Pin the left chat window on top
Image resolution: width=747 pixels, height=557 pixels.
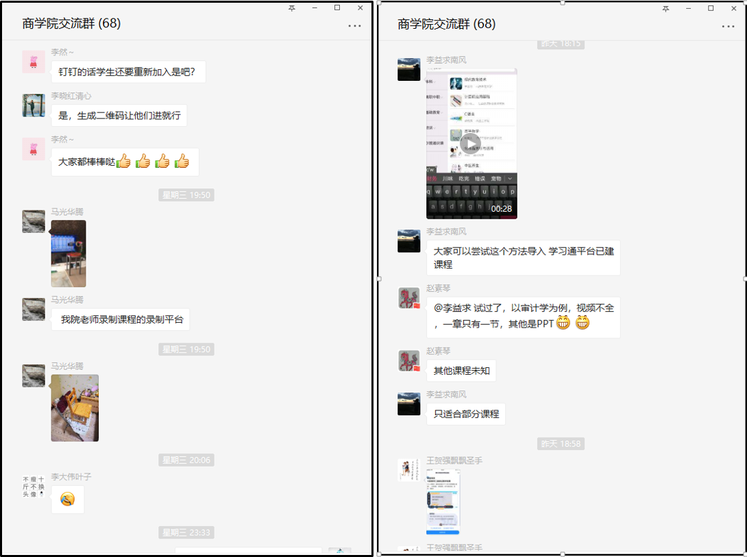click(x=292, y=8)
